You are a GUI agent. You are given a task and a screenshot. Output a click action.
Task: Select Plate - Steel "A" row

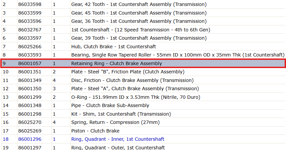pos(143,89)
